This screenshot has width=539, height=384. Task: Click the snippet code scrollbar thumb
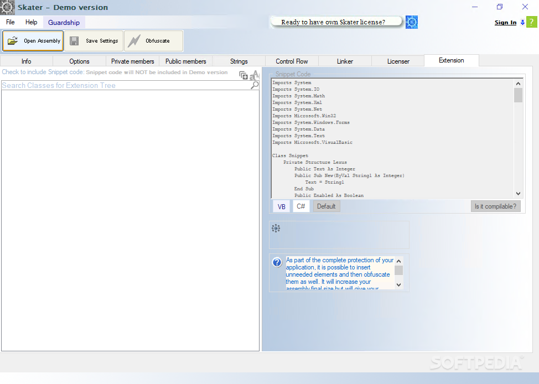[x=518, y=95]
